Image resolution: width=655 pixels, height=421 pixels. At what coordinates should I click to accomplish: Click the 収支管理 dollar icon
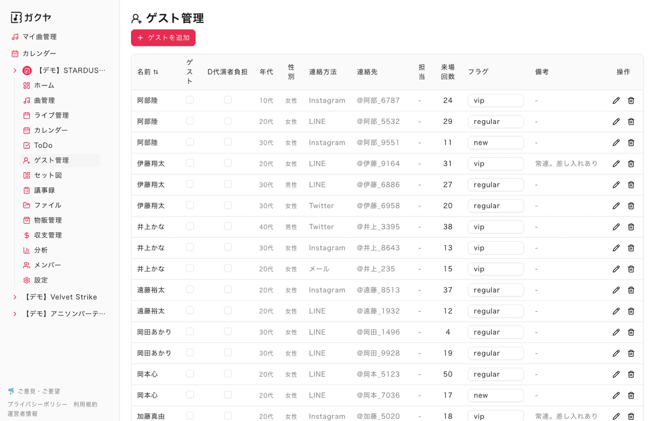pyautogui.click(x=26, y=235)
